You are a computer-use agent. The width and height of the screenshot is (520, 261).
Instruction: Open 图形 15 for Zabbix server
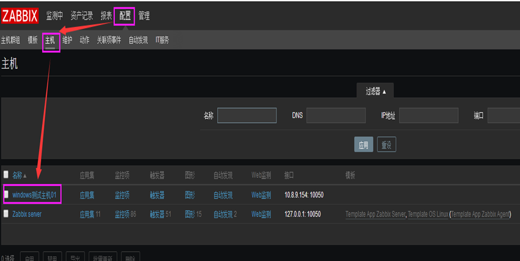tap(190, 215)
